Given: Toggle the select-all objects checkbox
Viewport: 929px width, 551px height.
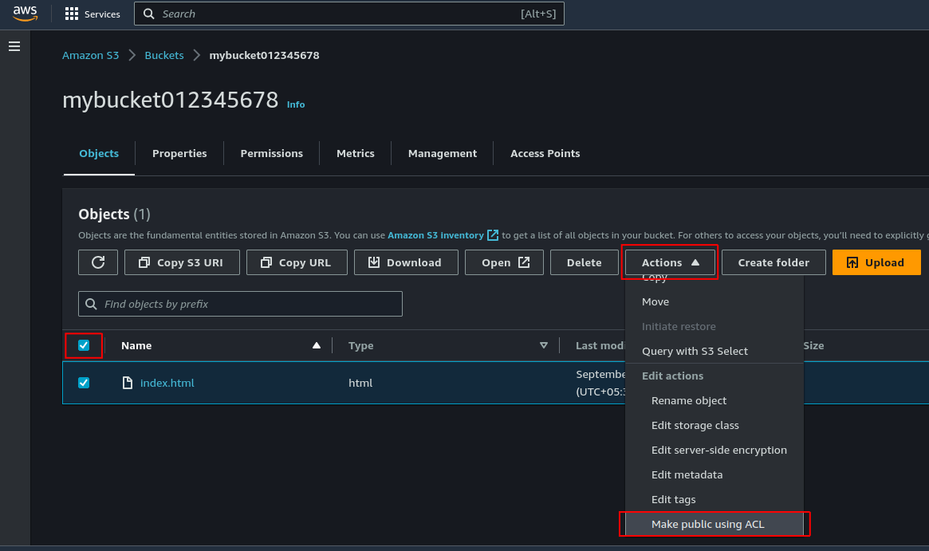Looking at the screenshot, I should click(x=84, y=345).
